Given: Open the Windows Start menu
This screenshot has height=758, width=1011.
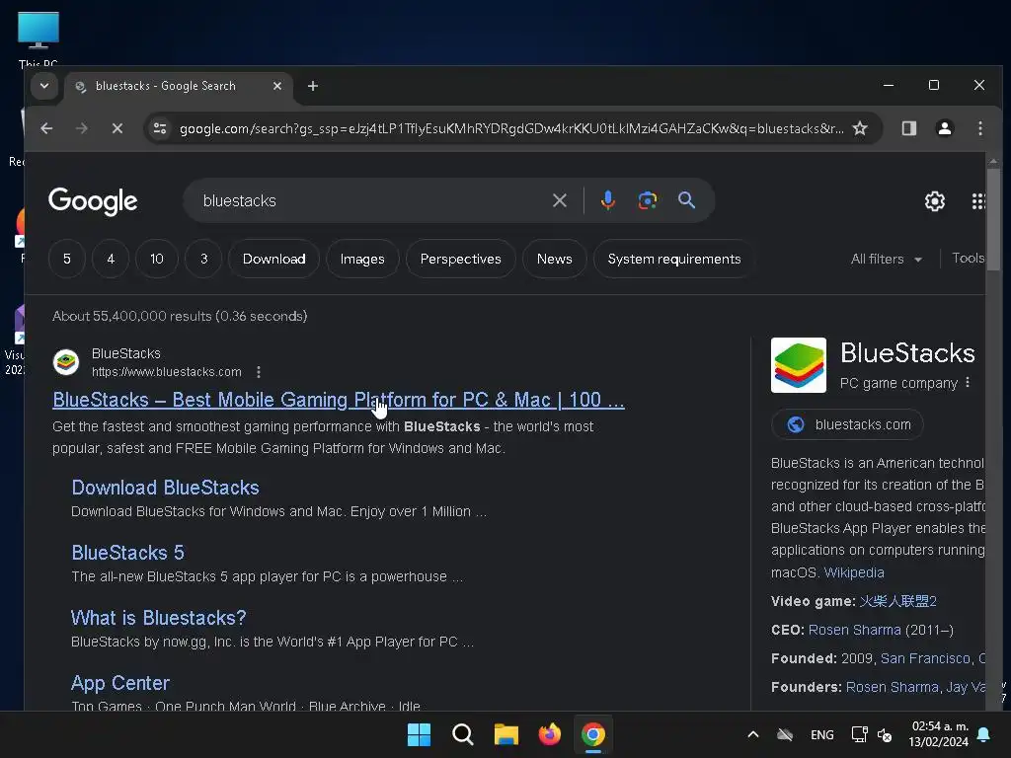Looking at the screenshot, I should pos(419,734).
